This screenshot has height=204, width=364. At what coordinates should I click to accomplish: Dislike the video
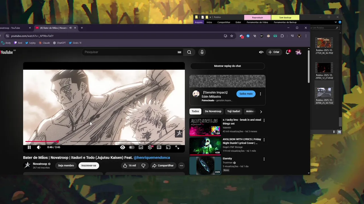tap(144, 165)
